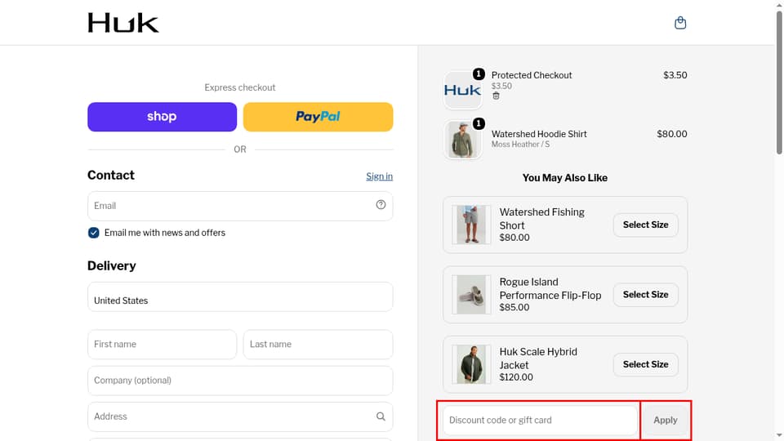Click the $80.00 hoodie price
The height and width of the screenshot is (441, 784).
click(672, 134)
